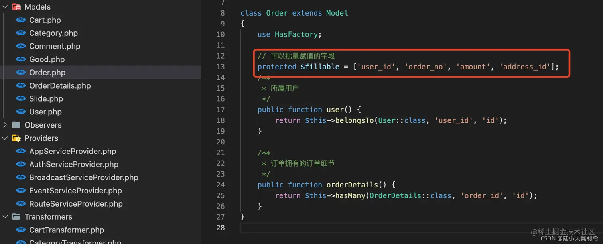
Task: Collapse the Models folder chevron
Action: point(5,7)
